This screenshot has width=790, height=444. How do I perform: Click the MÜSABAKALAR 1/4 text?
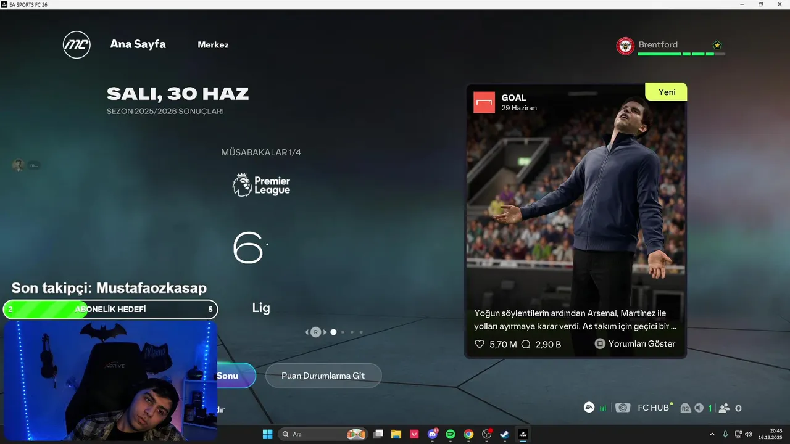pos(261,152)
